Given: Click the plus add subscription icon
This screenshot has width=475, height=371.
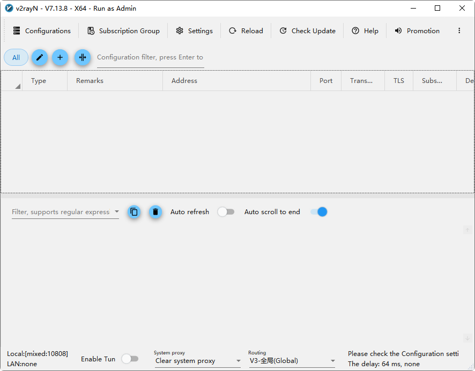Looking at the screenshot, I should tap(60, 57).
